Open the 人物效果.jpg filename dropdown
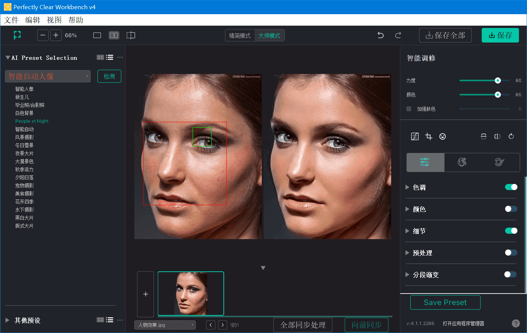Screen dimensions: 527x333 [165, 325]
